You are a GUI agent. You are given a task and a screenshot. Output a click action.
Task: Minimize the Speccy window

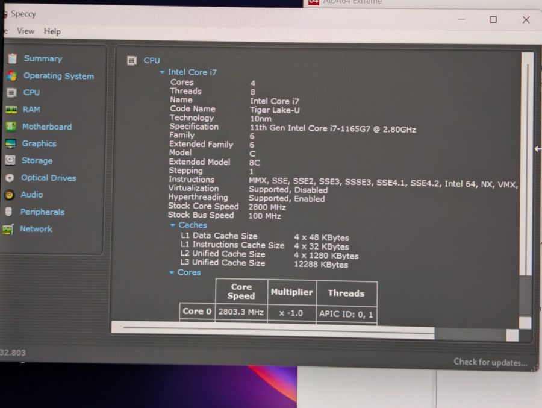461,19
